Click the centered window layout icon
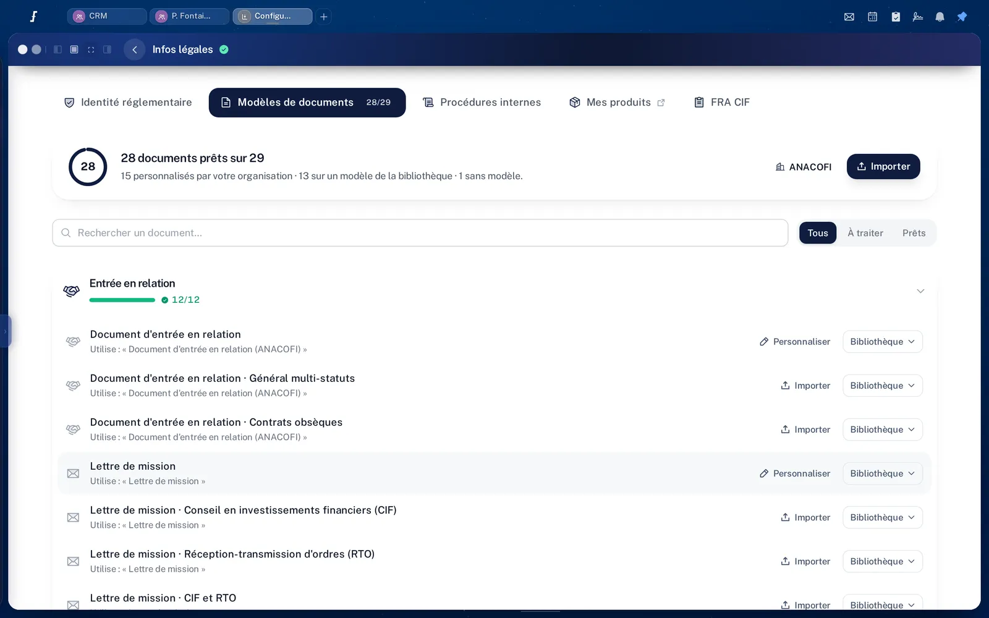989x618 pixels. (x=74, y=49)
